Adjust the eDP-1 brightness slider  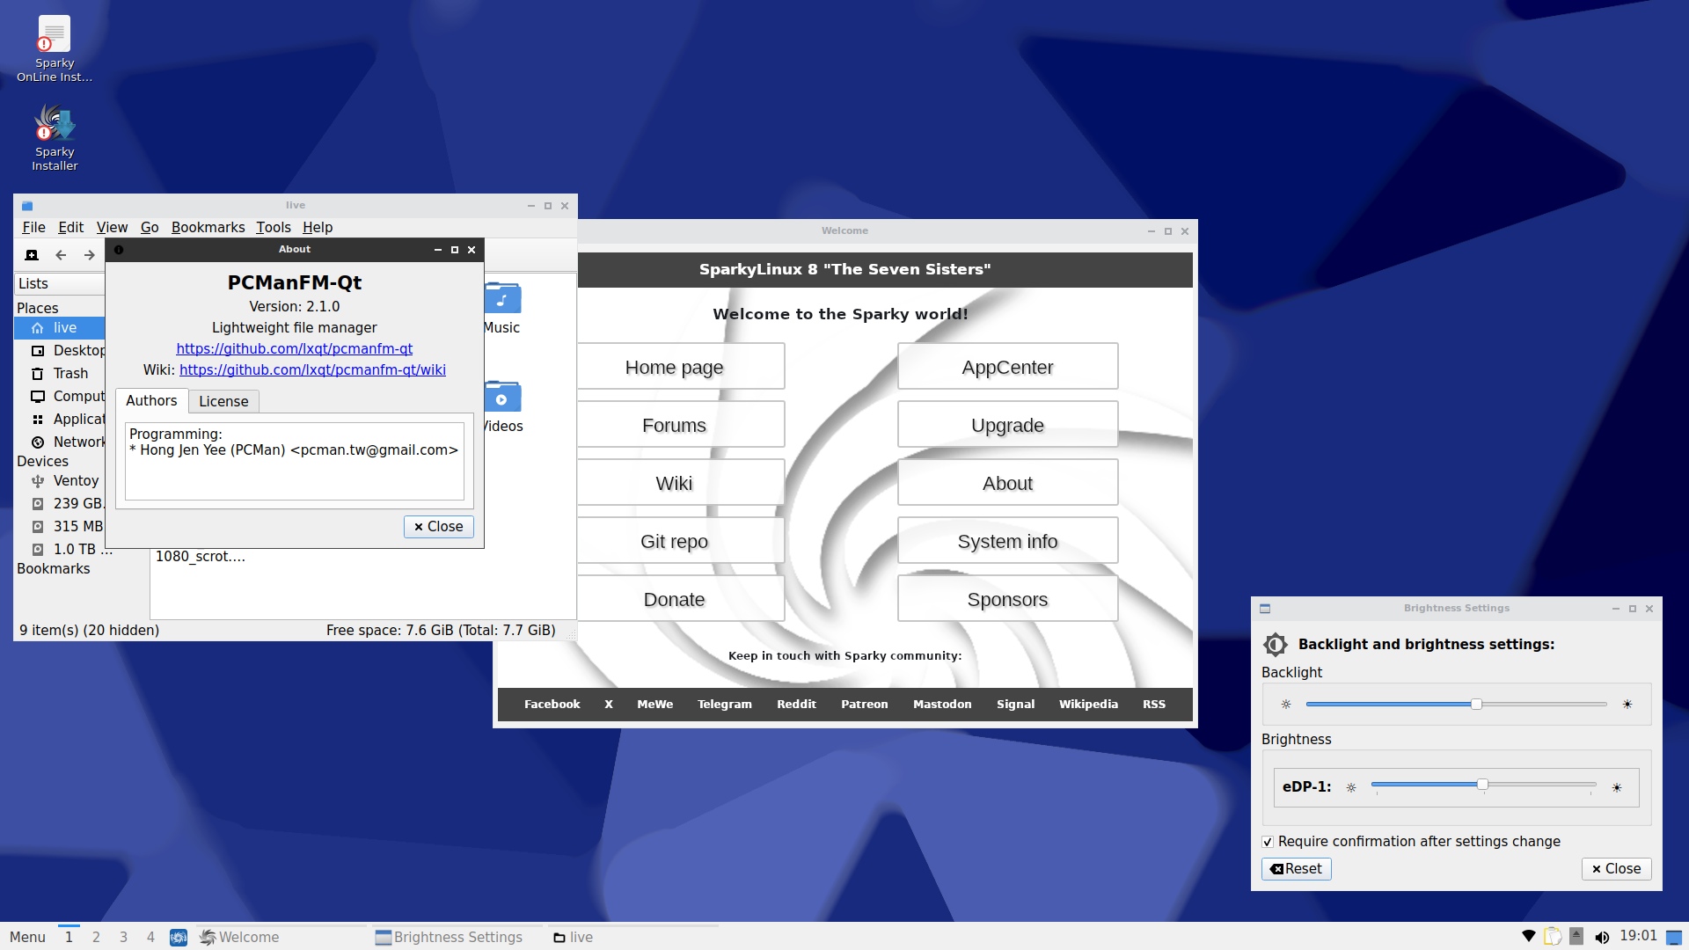pos(1482,785)
